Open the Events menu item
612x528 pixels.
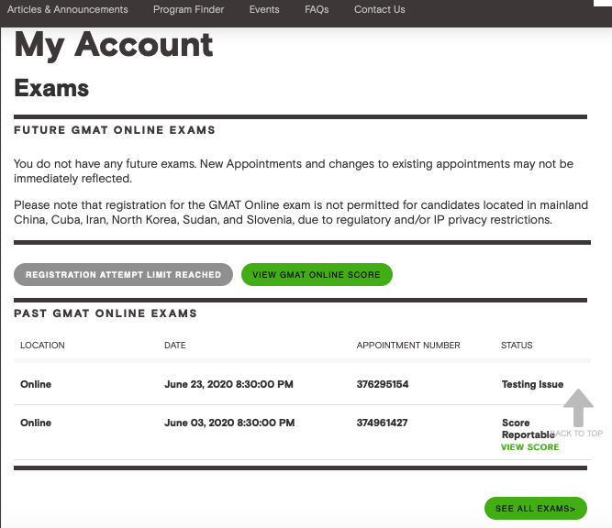click(264, 10)
